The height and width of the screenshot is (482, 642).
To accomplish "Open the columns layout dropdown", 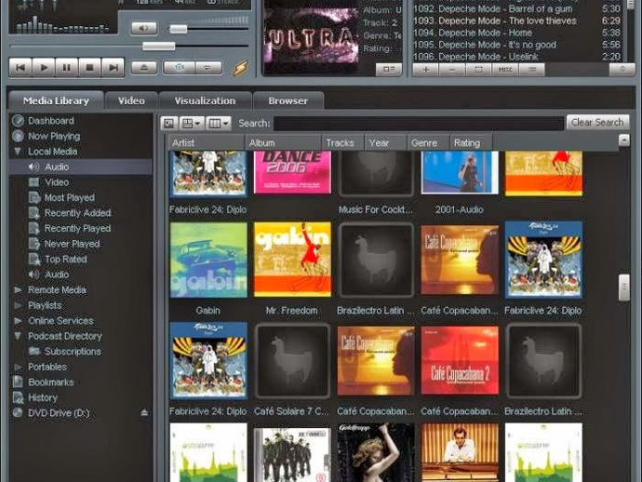I will (x=219, y=123).
